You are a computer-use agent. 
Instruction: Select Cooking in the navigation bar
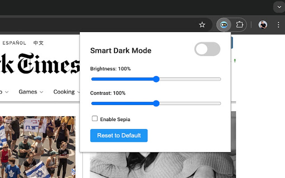[64, 92]
